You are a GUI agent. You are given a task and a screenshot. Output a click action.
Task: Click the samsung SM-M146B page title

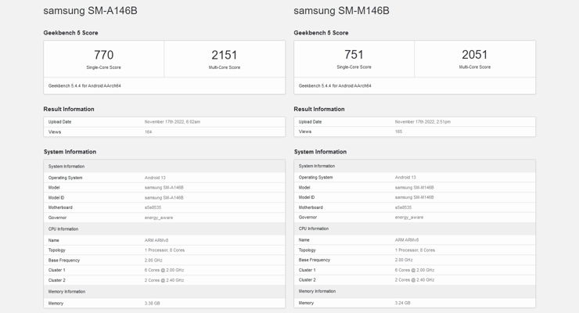pos(341,11)
